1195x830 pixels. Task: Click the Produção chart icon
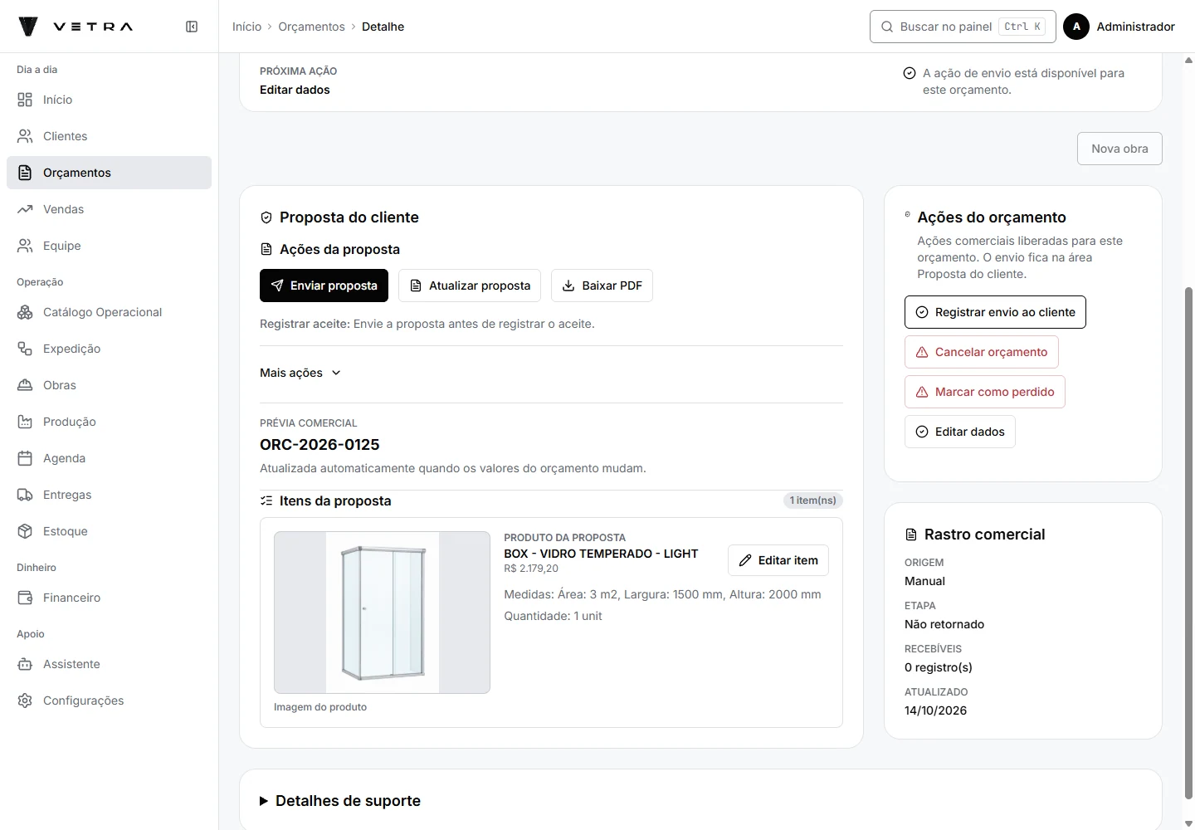25,422
